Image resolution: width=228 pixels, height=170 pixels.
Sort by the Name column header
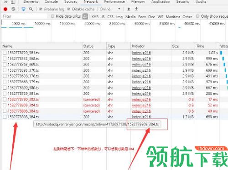pos(42,46)
